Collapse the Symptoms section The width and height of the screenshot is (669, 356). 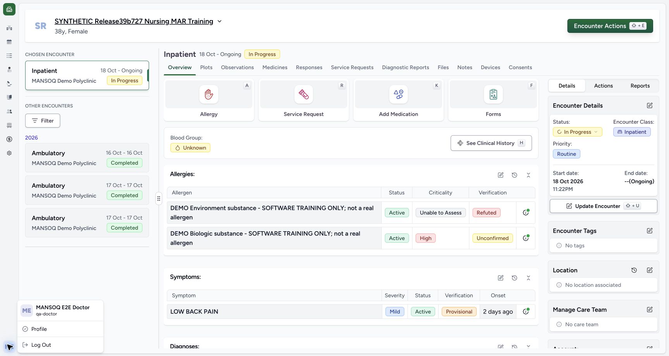point(528,278)
